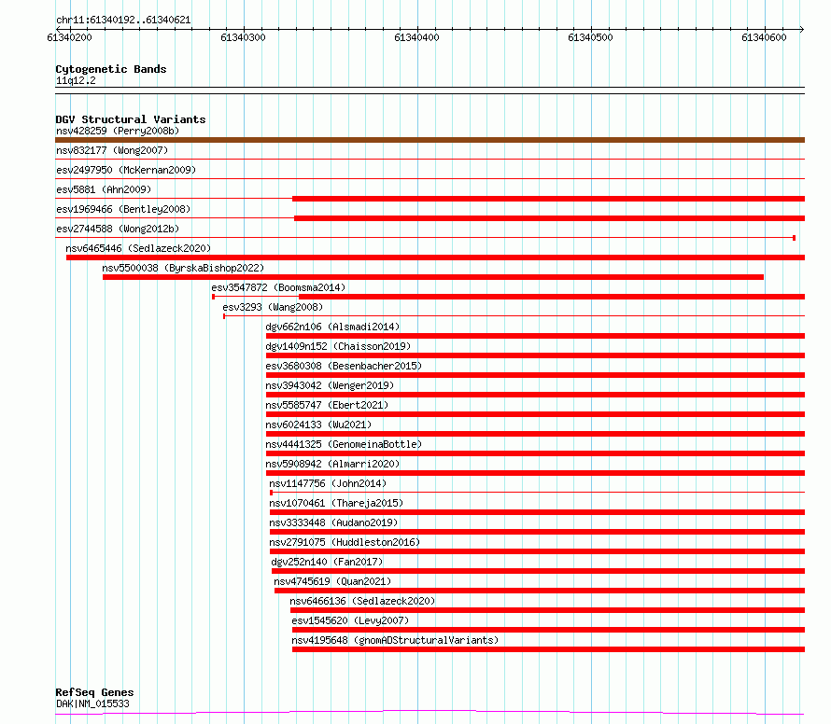Click the esv2497950 (McKernan2009) label

(126, 170)
